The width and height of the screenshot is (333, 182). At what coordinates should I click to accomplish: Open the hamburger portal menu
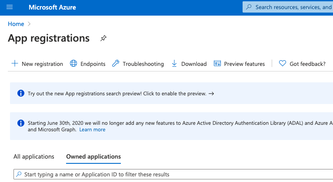tap(10, 7)
